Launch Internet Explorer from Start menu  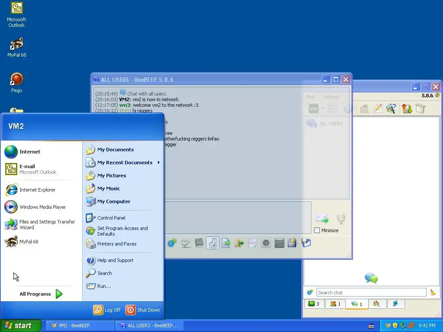coord(41,190)
